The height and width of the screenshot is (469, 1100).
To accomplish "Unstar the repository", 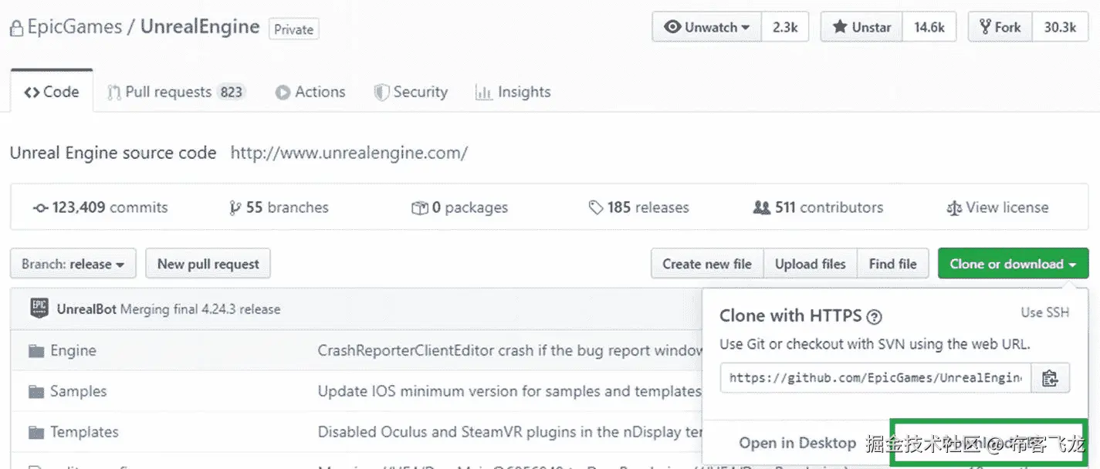I will [x=862, y=27].
